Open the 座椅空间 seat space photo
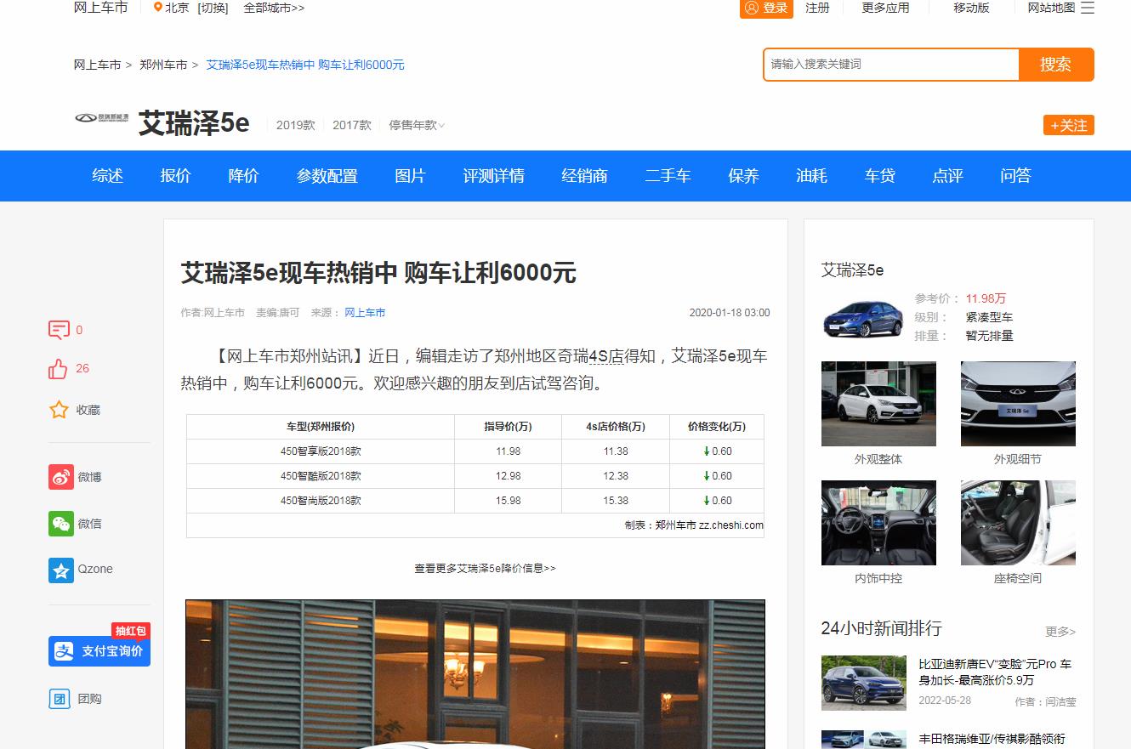 point(1018,523)
